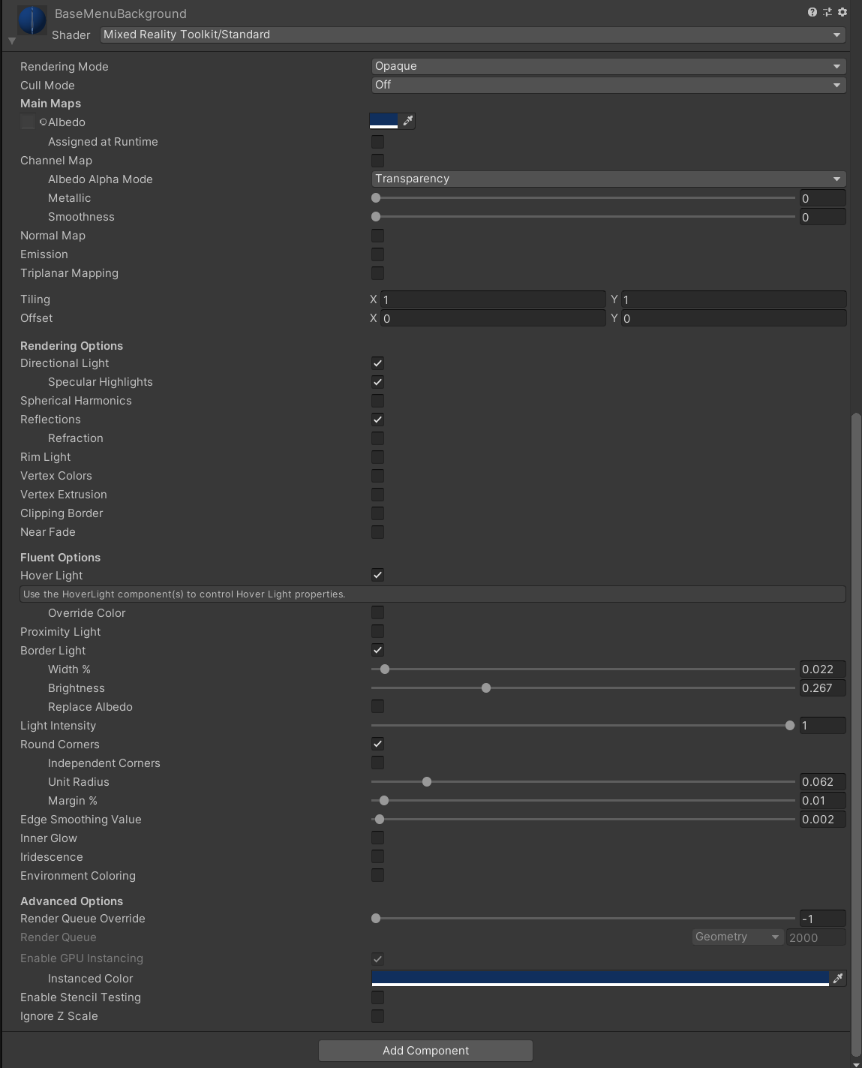Viewport: 862px width, 1068px height.
Task: Open the Shader dropdown
Action: coord(473,35)
